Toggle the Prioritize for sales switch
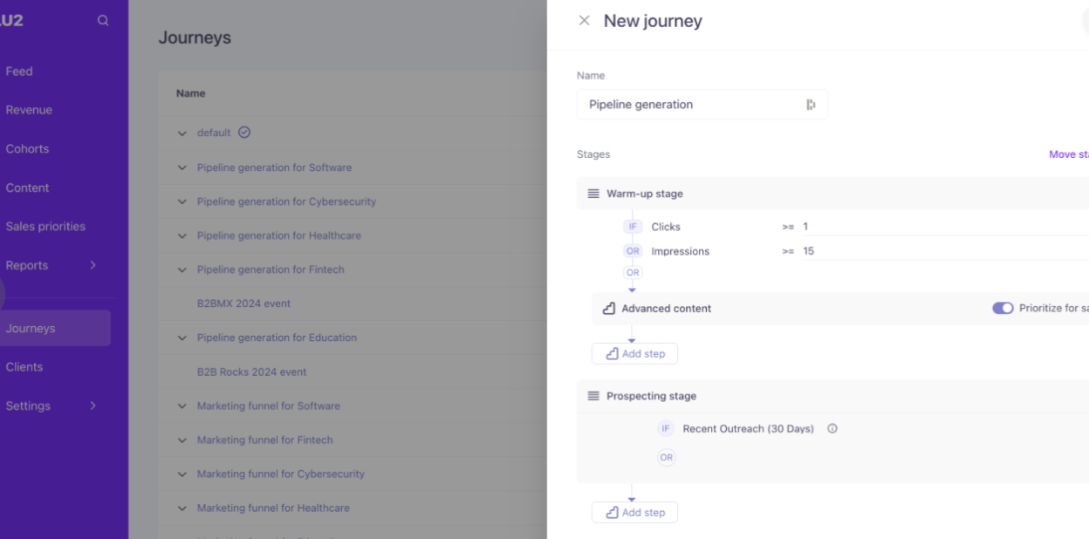 1003,309
